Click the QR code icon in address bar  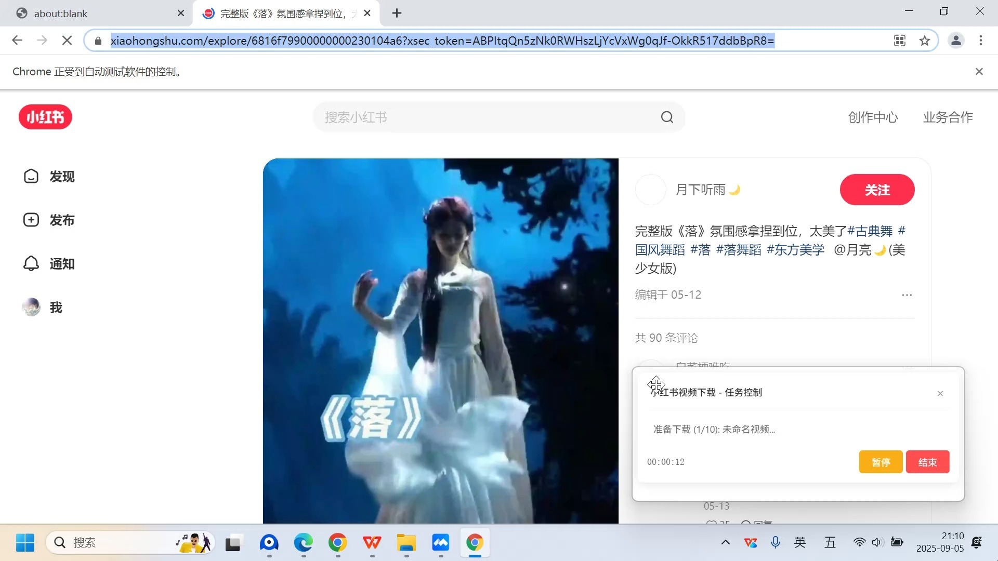[x=900, y=41]
